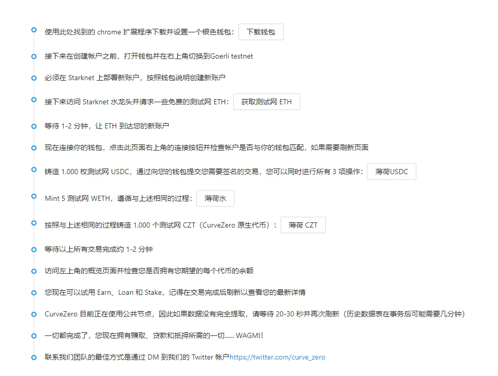Click the text 联系我们团队的最佳方式是通过 DM

(x=137, y=358)
